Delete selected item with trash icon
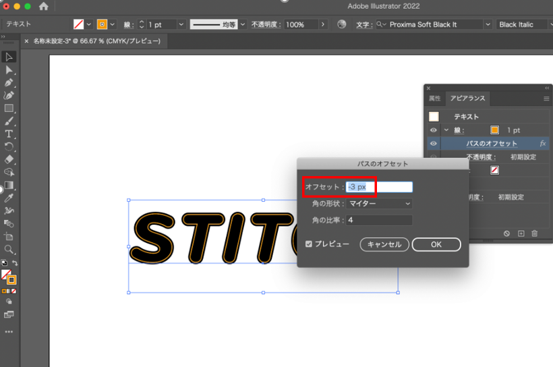Screen dimensions: 553x367 click(x=535, y=233)
